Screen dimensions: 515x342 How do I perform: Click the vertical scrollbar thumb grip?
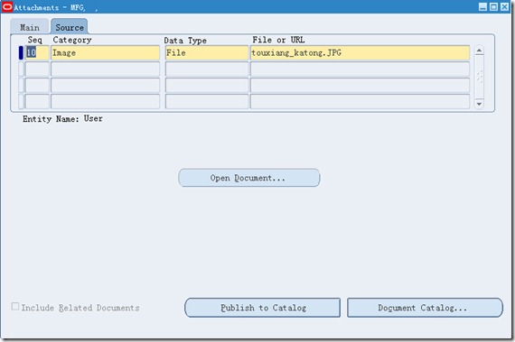click(479, 76)
